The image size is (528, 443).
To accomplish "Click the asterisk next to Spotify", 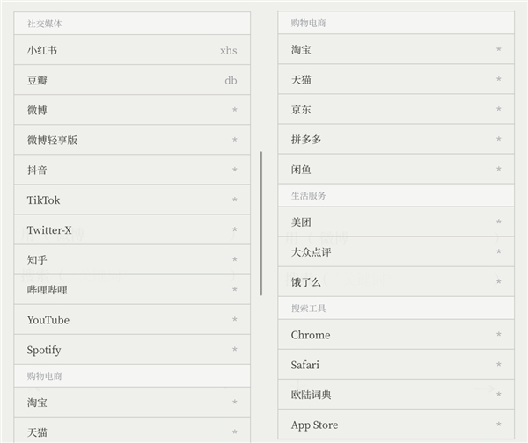I will 234,350.
